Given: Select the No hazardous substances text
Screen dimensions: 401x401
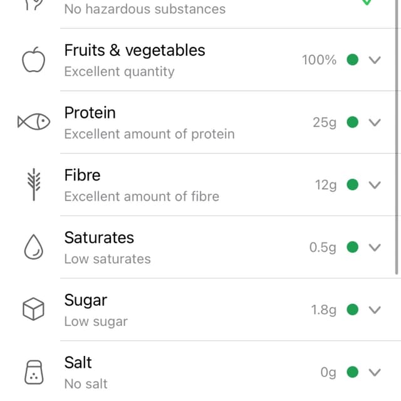Looking at the screenshot, I should (145, 9).
